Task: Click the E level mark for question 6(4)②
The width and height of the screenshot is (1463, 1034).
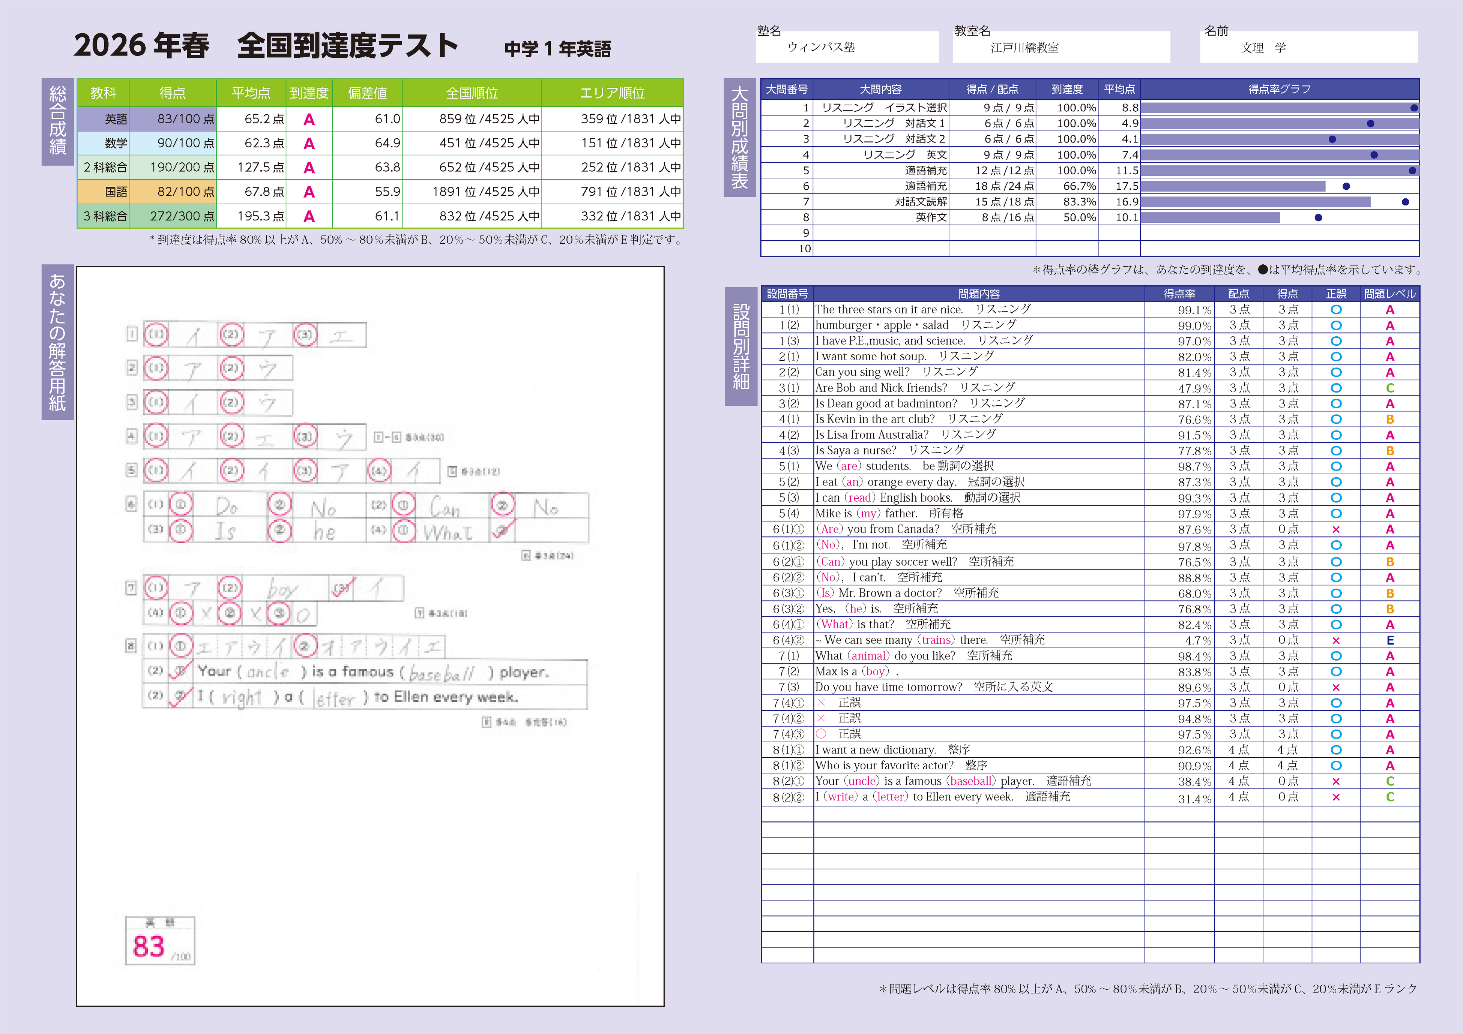Action: (1390, 640)
